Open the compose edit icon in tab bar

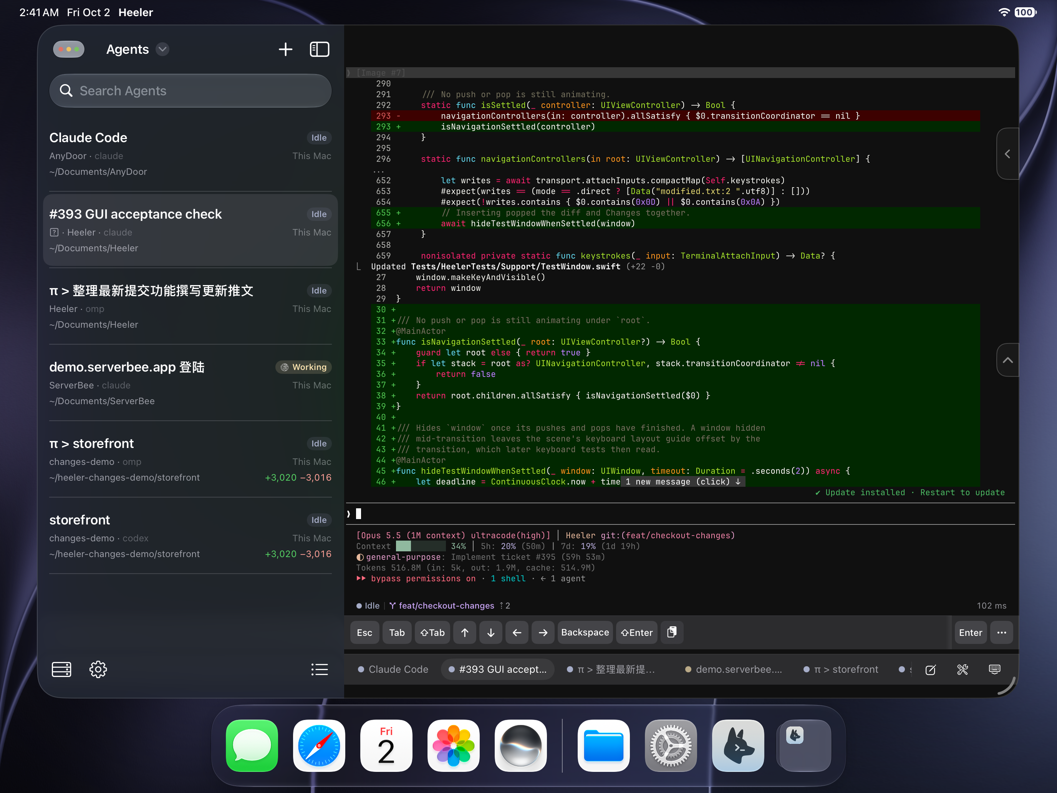tap(930, 670)
